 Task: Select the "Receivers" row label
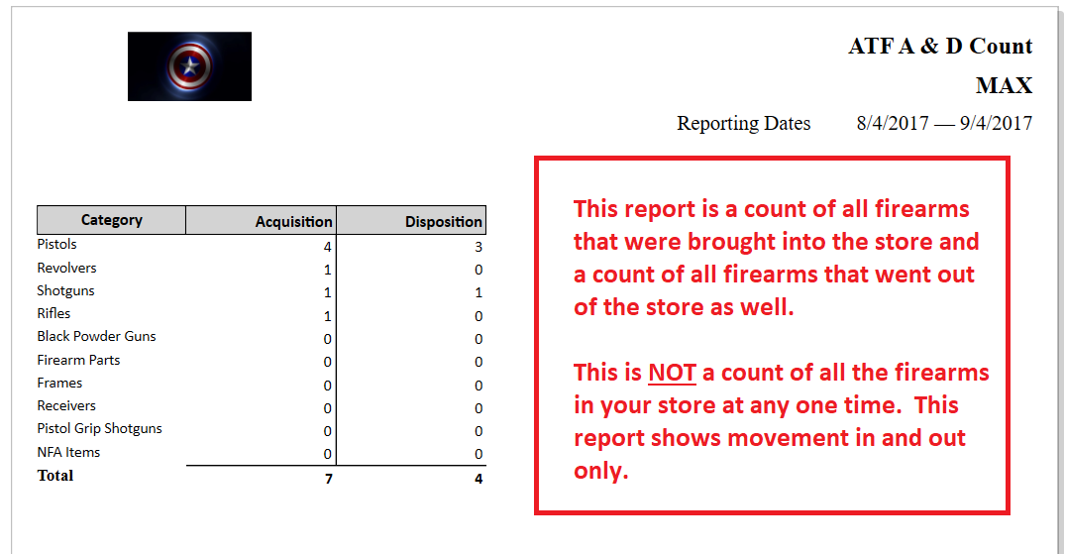click(66, 405)
